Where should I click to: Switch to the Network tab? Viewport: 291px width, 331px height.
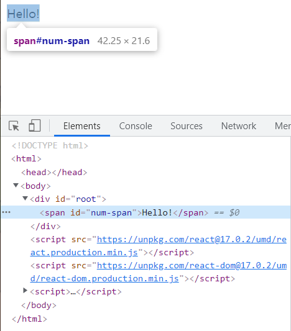[x=239, y=126]
